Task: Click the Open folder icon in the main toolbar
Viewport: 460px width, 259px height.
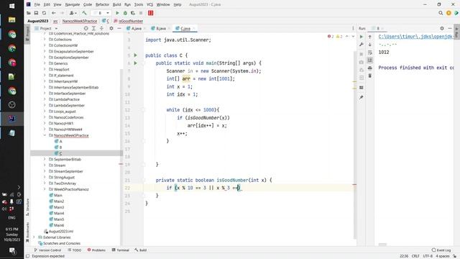Action: 29,13
